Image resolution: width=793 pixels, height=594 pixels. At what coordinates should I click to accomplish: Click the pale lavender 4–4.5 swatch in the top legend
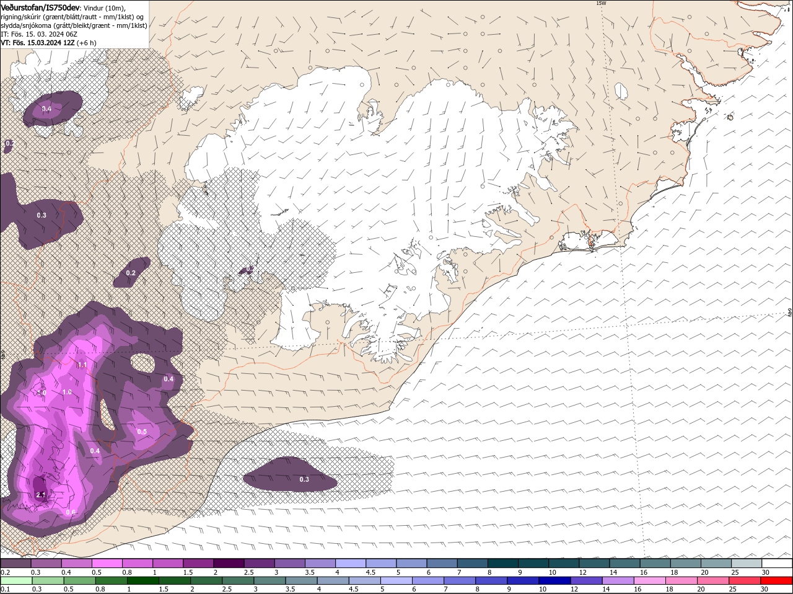tap(351, 563)
